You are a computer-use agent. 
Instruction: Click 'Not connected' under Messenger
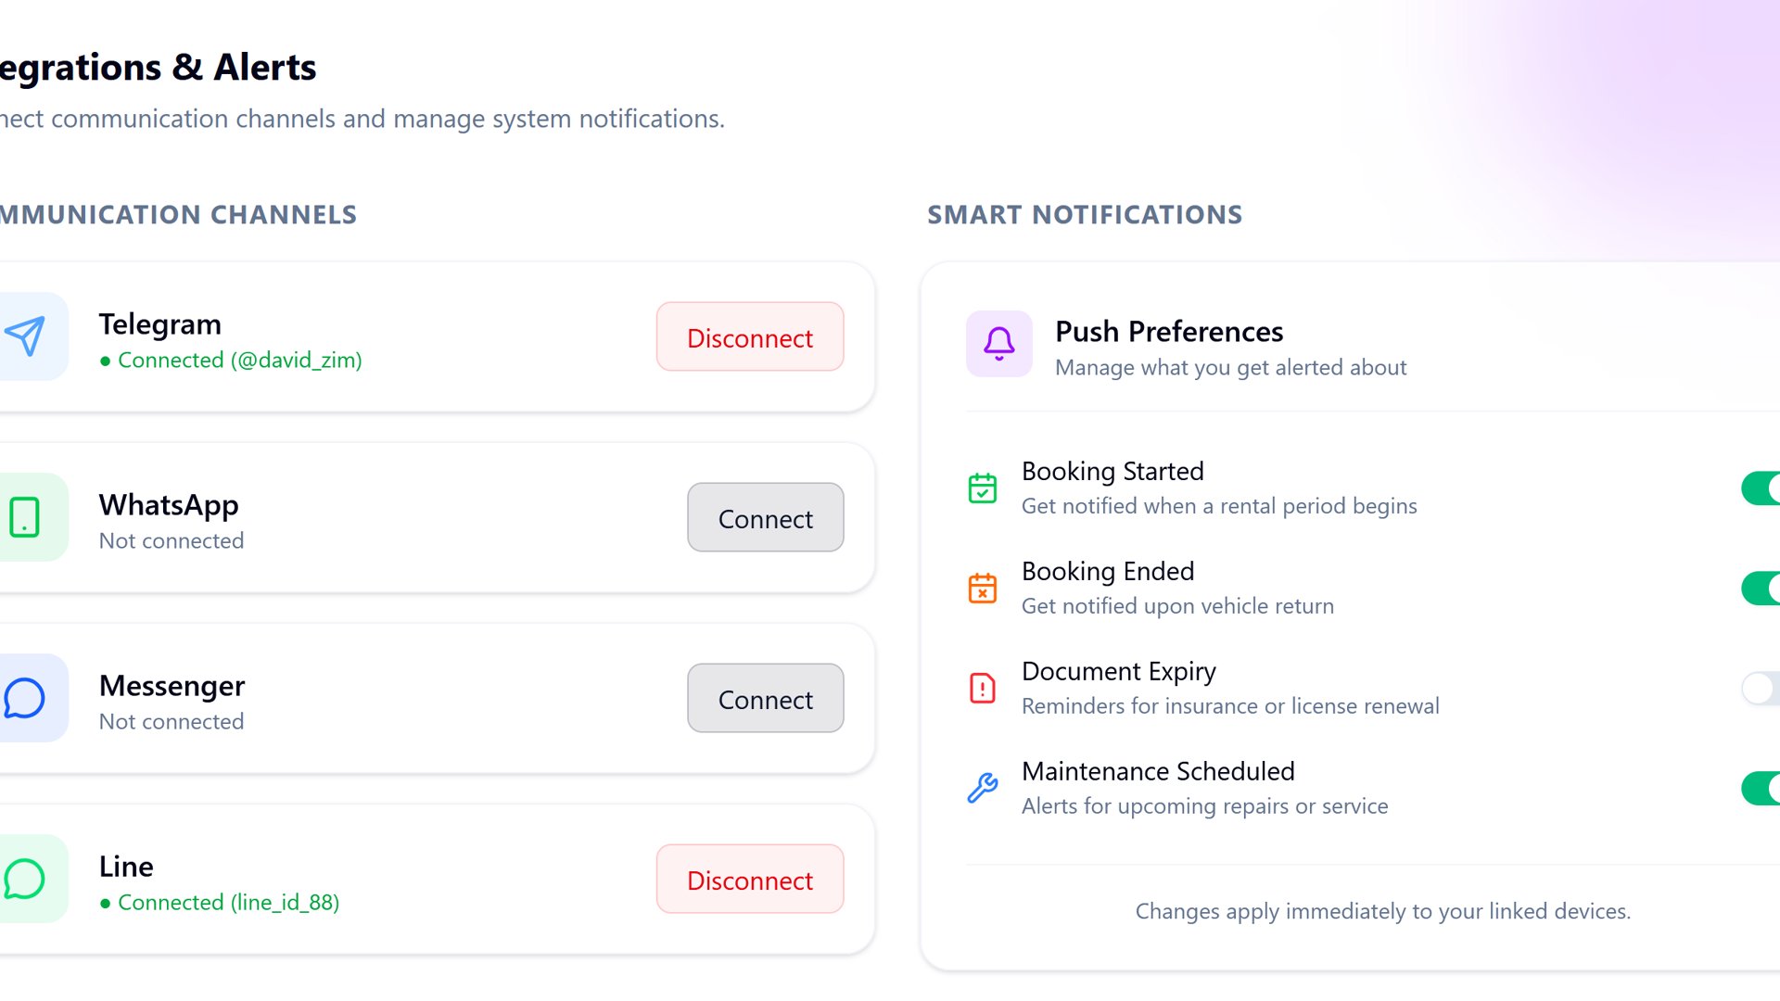coord(172,722)
